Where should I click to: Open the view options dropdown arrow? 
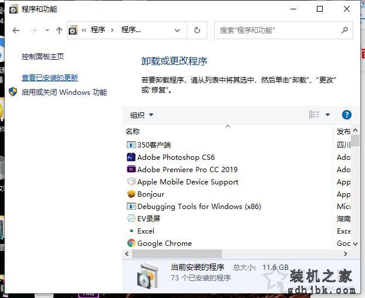(328, 115)
